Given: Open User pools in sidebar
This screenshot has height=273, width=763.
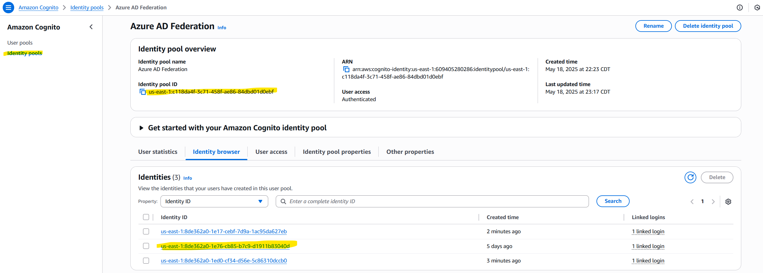Looking at the screenshot, I should [20, 43].
